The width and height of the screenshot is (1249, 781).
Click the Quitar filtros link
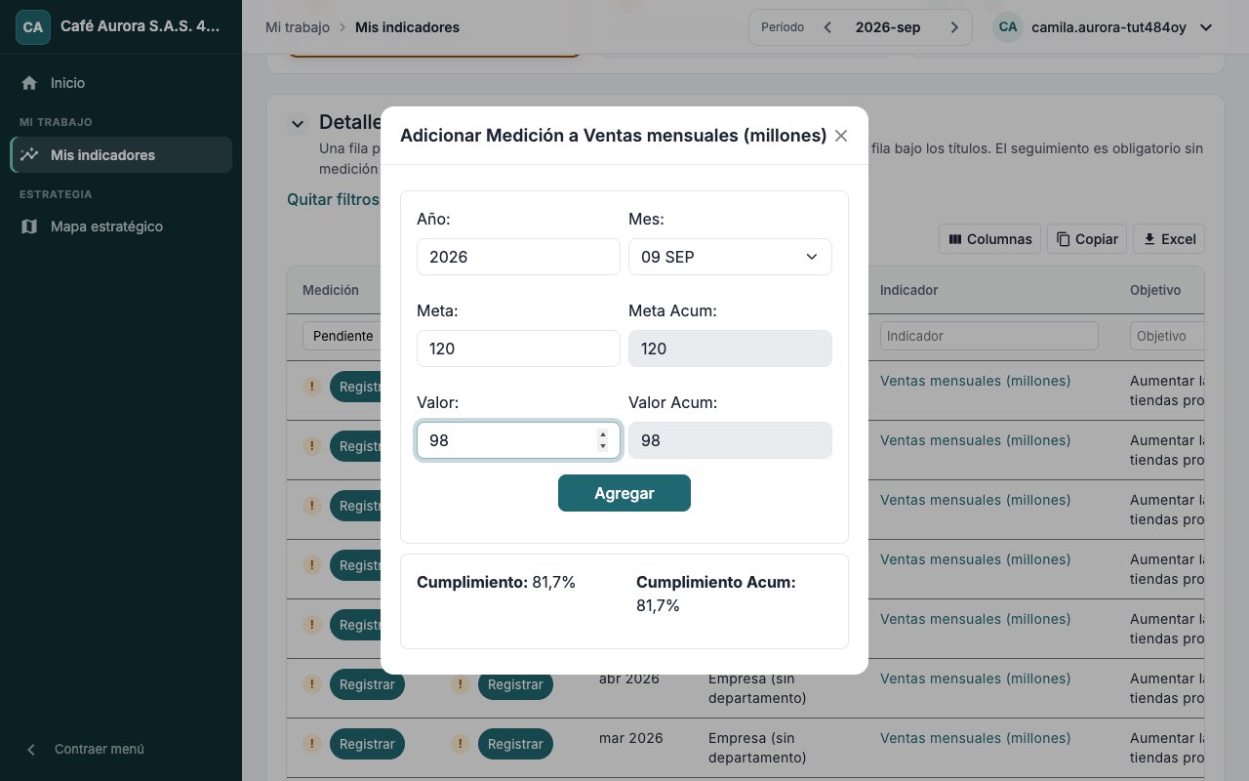[x=333, y=199]
